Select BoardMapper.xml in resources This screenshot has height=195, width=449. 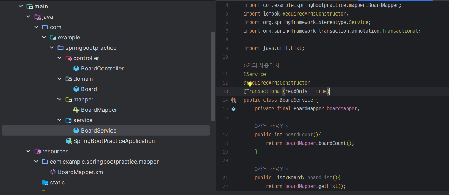point(81,172)
